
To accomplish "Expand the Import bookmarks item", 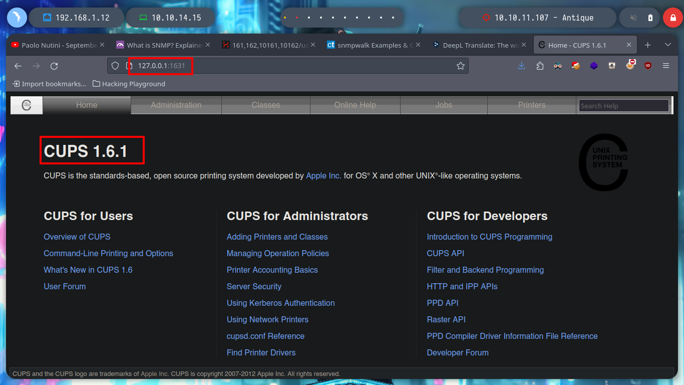I will tap(49, 84).
